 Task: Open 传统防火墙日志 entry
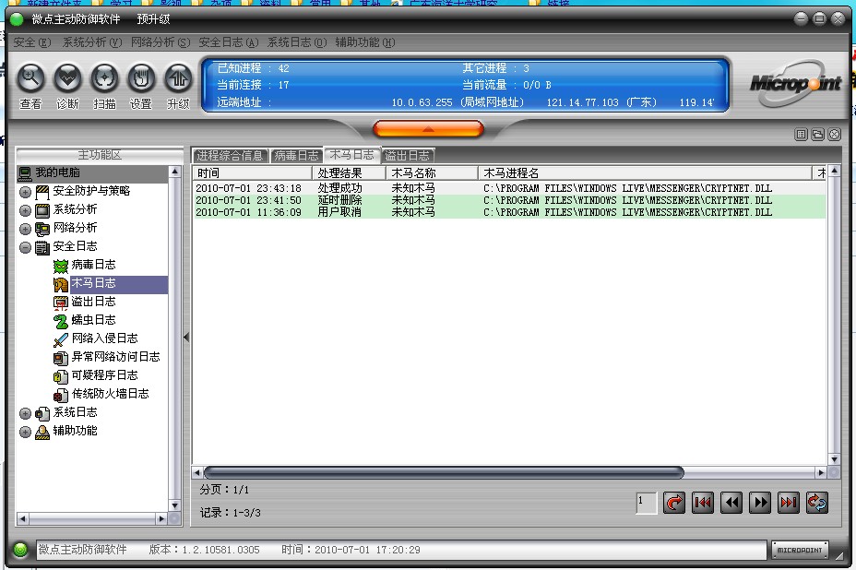[x=111, y=394]
